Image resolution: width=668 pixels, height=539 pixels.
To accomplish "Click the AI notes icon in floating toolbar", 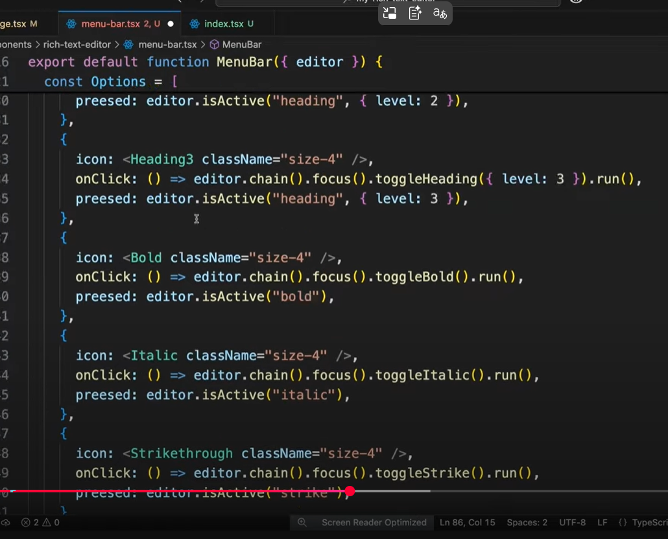I will point(415,14).
